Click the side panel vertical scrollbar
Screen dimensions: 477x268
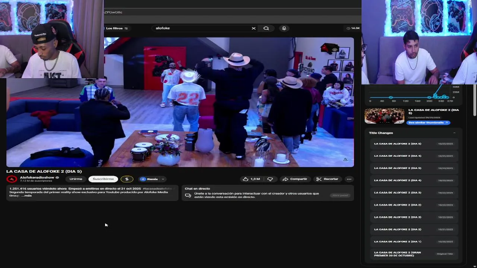tap(474, 100)
